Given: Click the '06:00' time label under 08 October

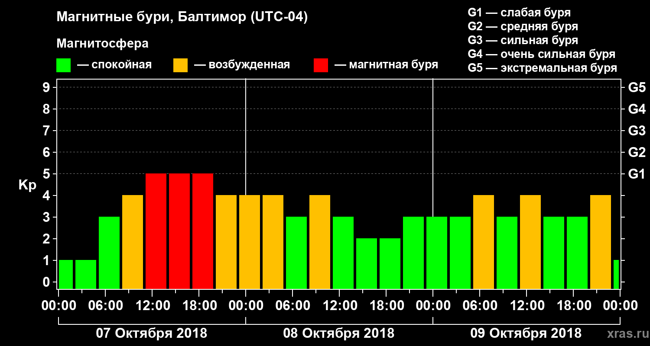Looking at the screenshot, I should coord(292,305).
